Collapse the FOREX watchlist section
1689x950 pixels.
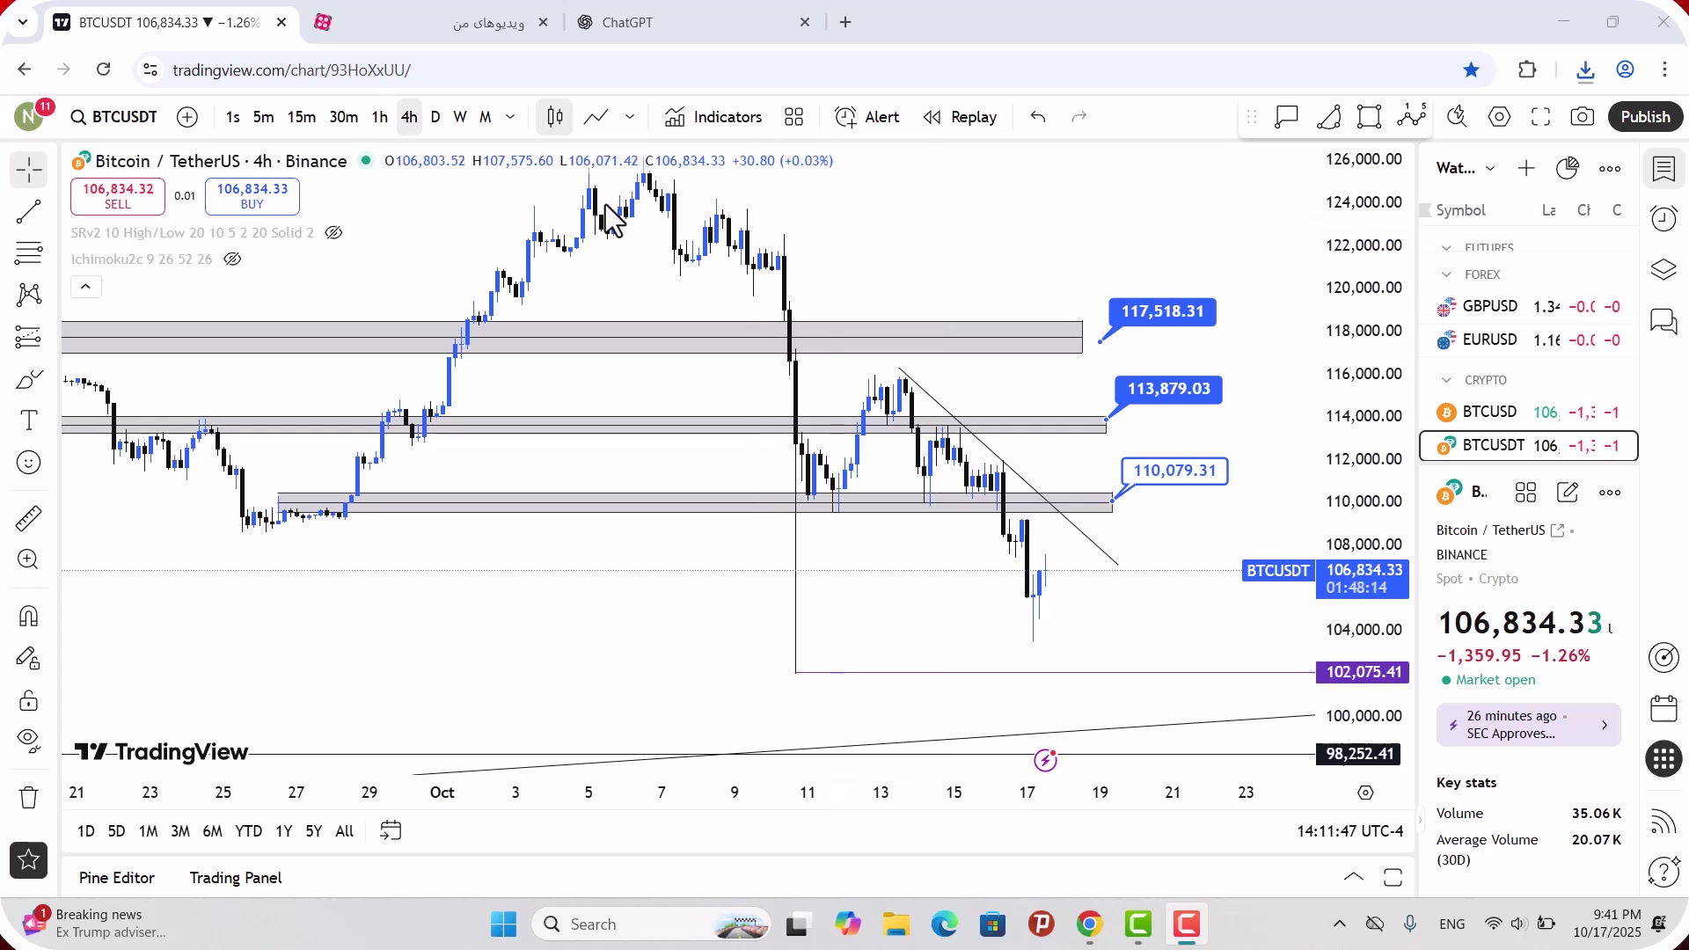1446,274
